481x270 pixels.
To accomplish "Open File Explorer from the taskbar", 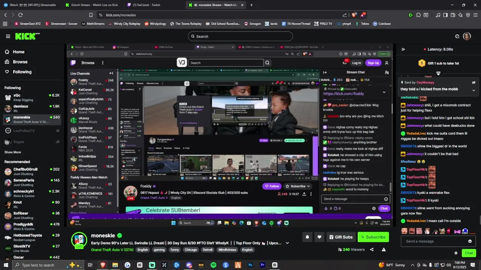I will [115, 265].
